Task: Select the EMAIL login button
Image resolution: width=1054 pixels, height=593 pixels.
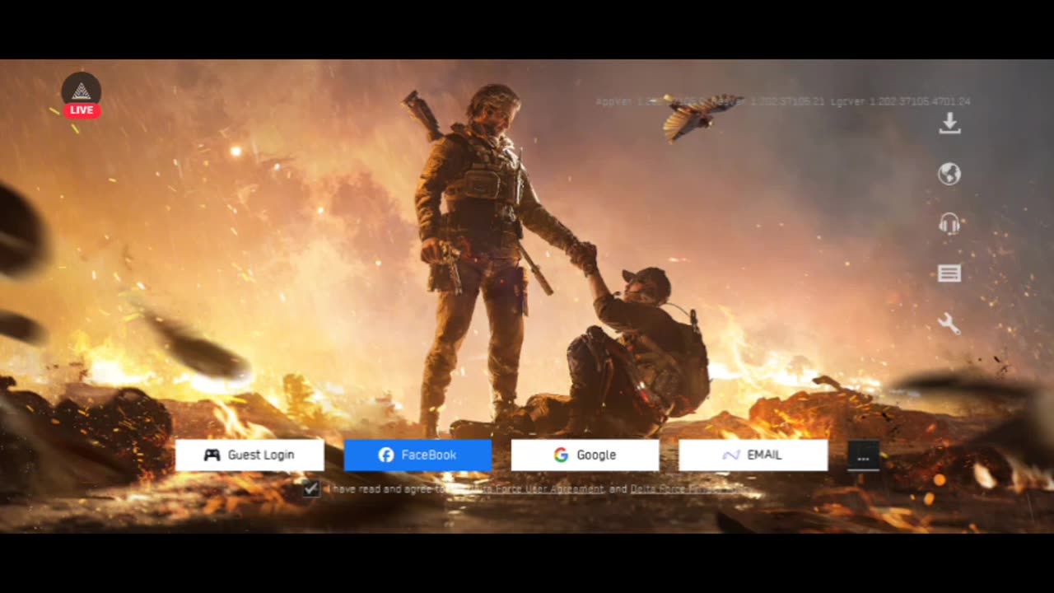Action: 753,455
